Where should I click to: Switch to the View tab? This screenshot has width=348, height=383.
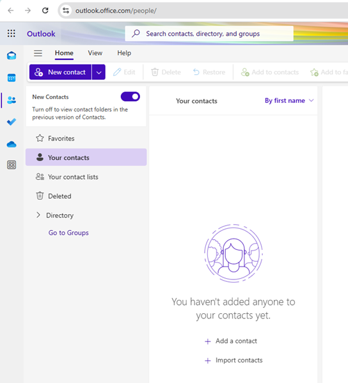click(95, 53)
